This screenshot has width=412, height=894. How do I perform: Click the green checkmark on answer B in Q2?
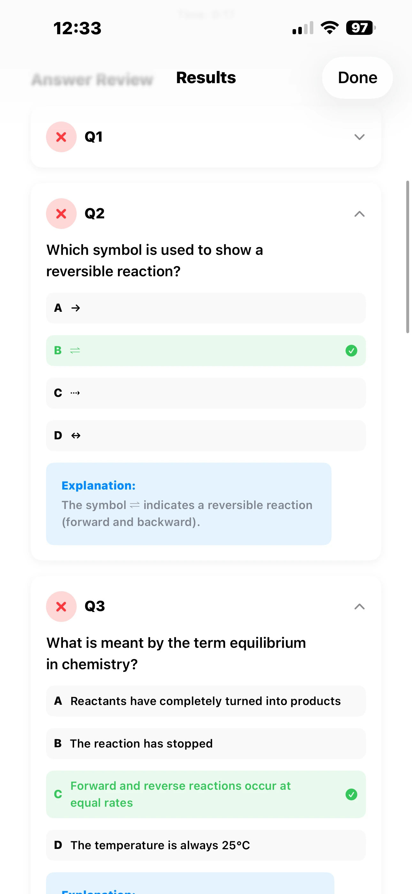pyautogui.click(x=351, y=351)
